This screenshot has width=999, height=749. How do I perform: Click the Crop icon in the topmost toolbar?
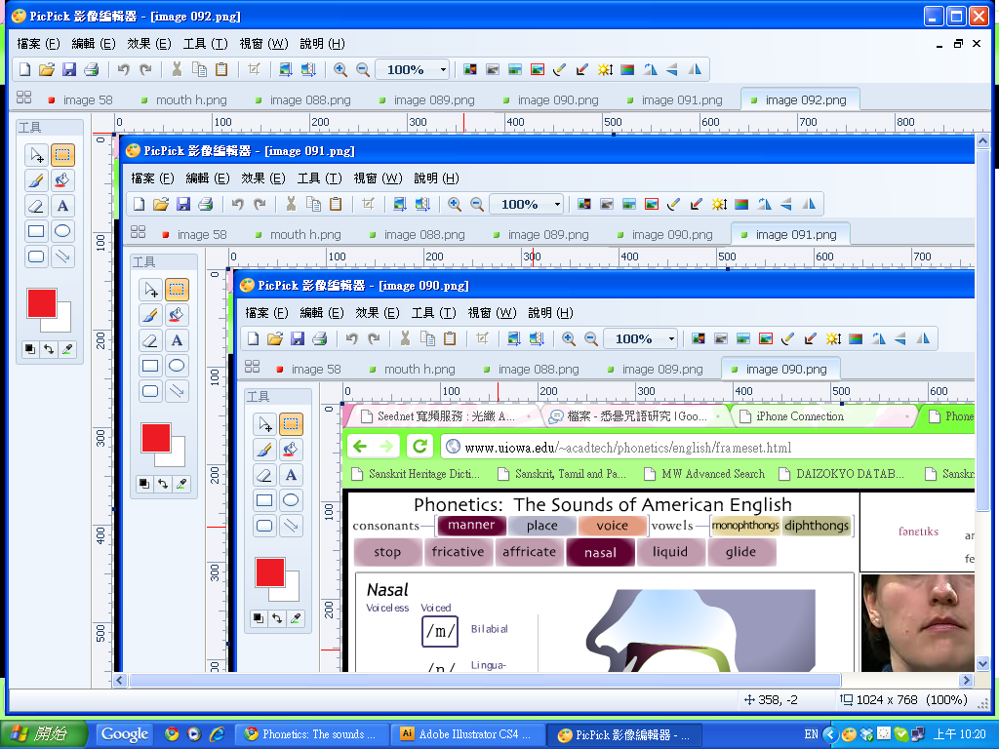pos(254,69)
